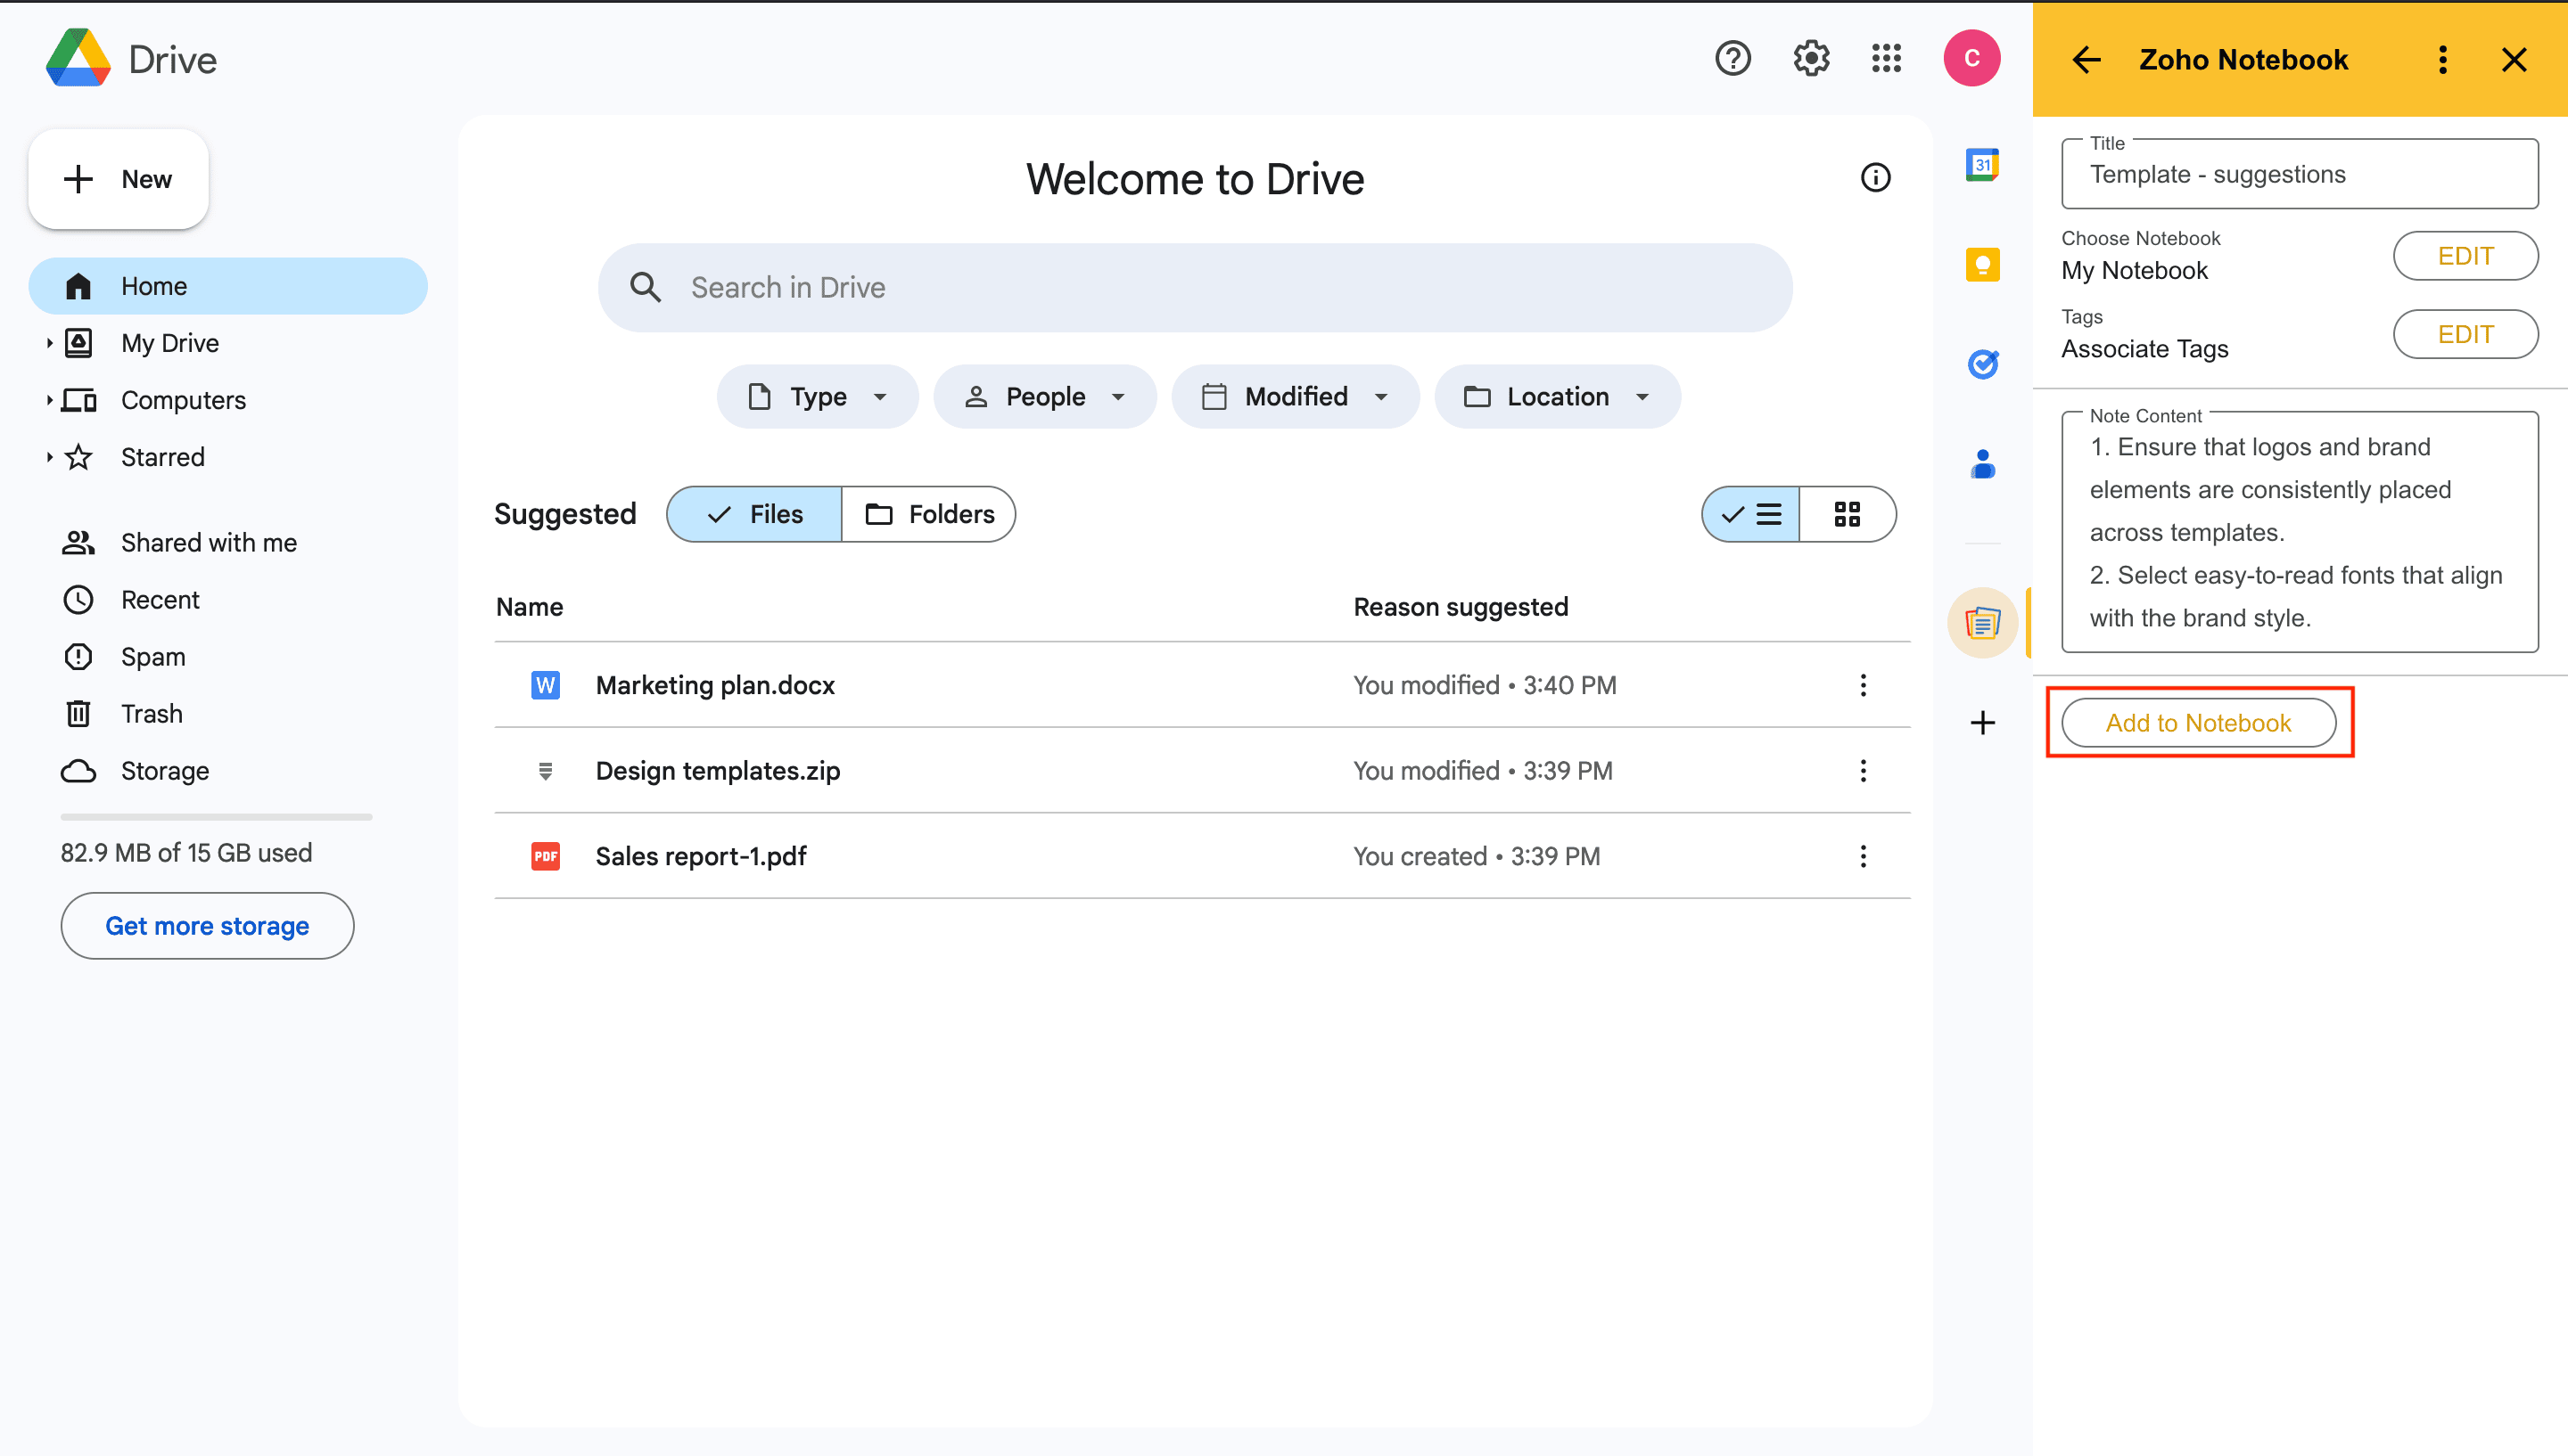Switch to grid layout view
The image size is (2568, 1456).
tap(1847, 514)
